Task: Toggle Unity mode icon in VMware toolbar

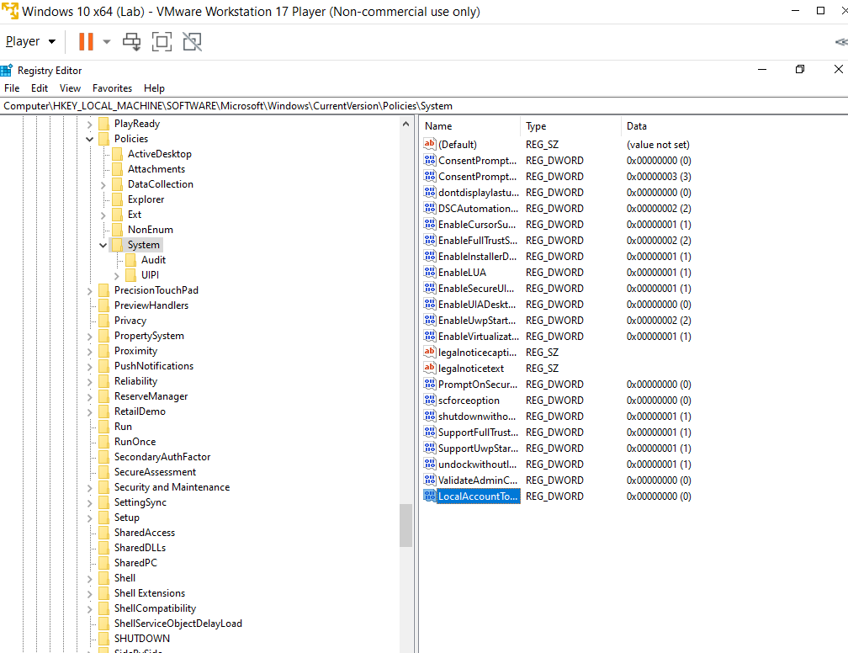Action: pos(192,42)
